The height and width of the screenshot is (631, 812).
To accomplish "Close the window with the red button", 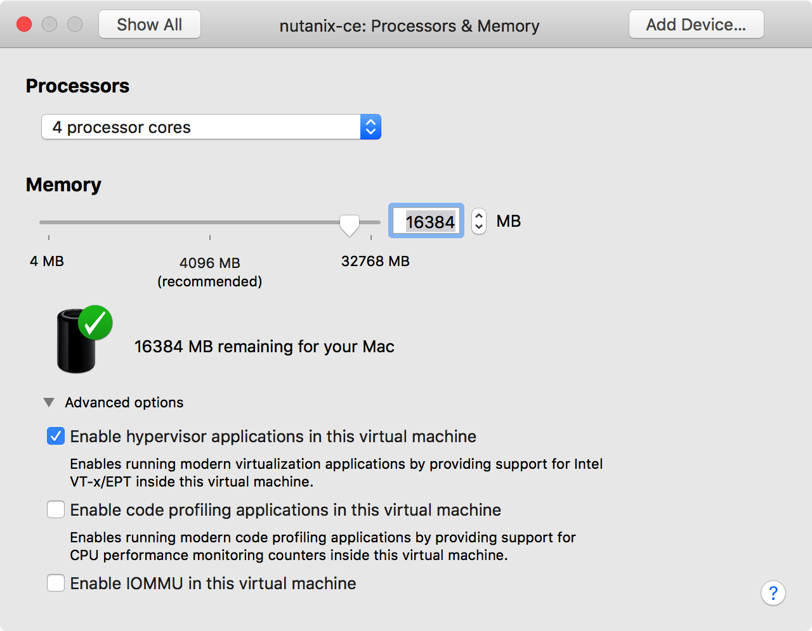I will 24,24.
